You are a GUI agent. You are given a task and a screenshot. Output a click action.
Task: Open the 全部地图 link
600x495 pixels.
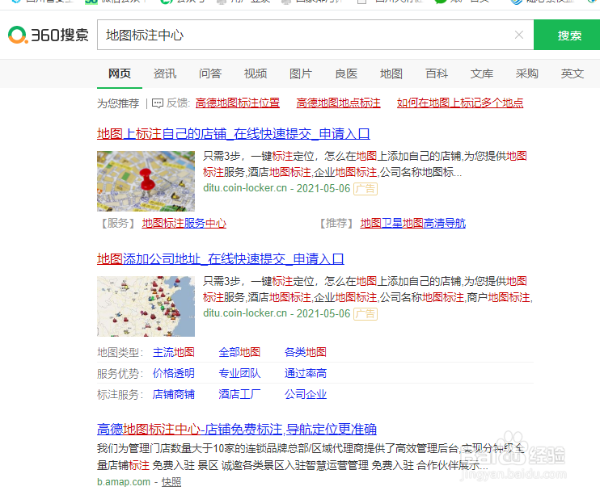(239, 352)
